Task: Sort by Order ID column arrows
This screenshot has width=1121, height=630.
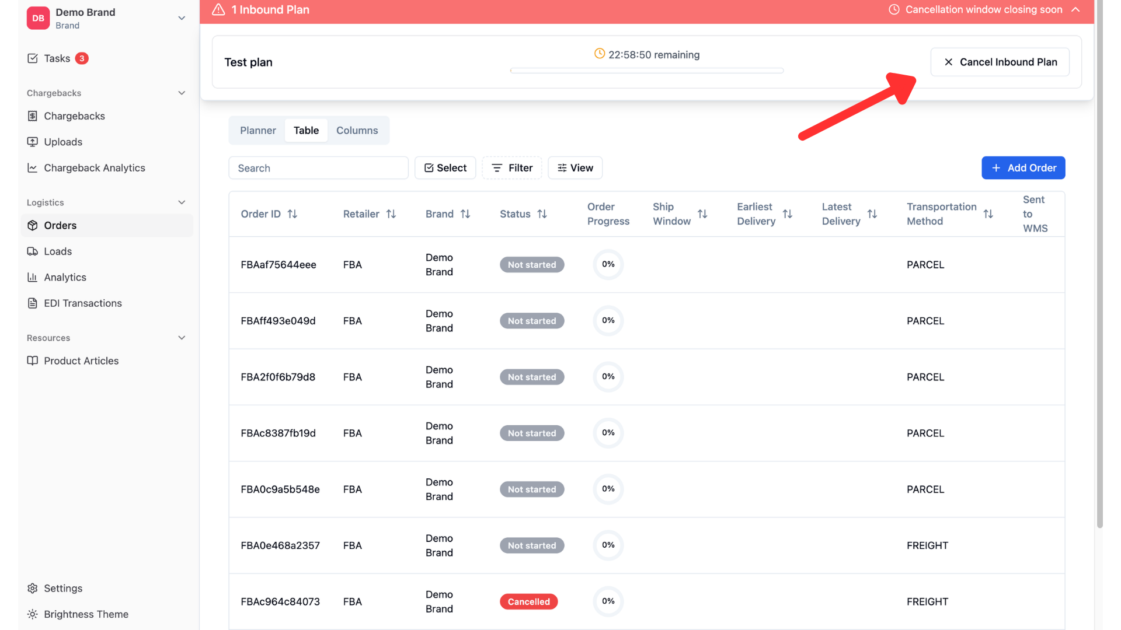Action: coord(293,214)
